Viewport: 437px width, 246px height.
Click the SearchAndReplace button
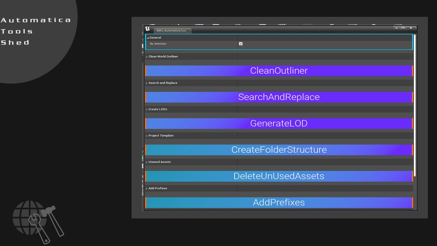point(279,97)
